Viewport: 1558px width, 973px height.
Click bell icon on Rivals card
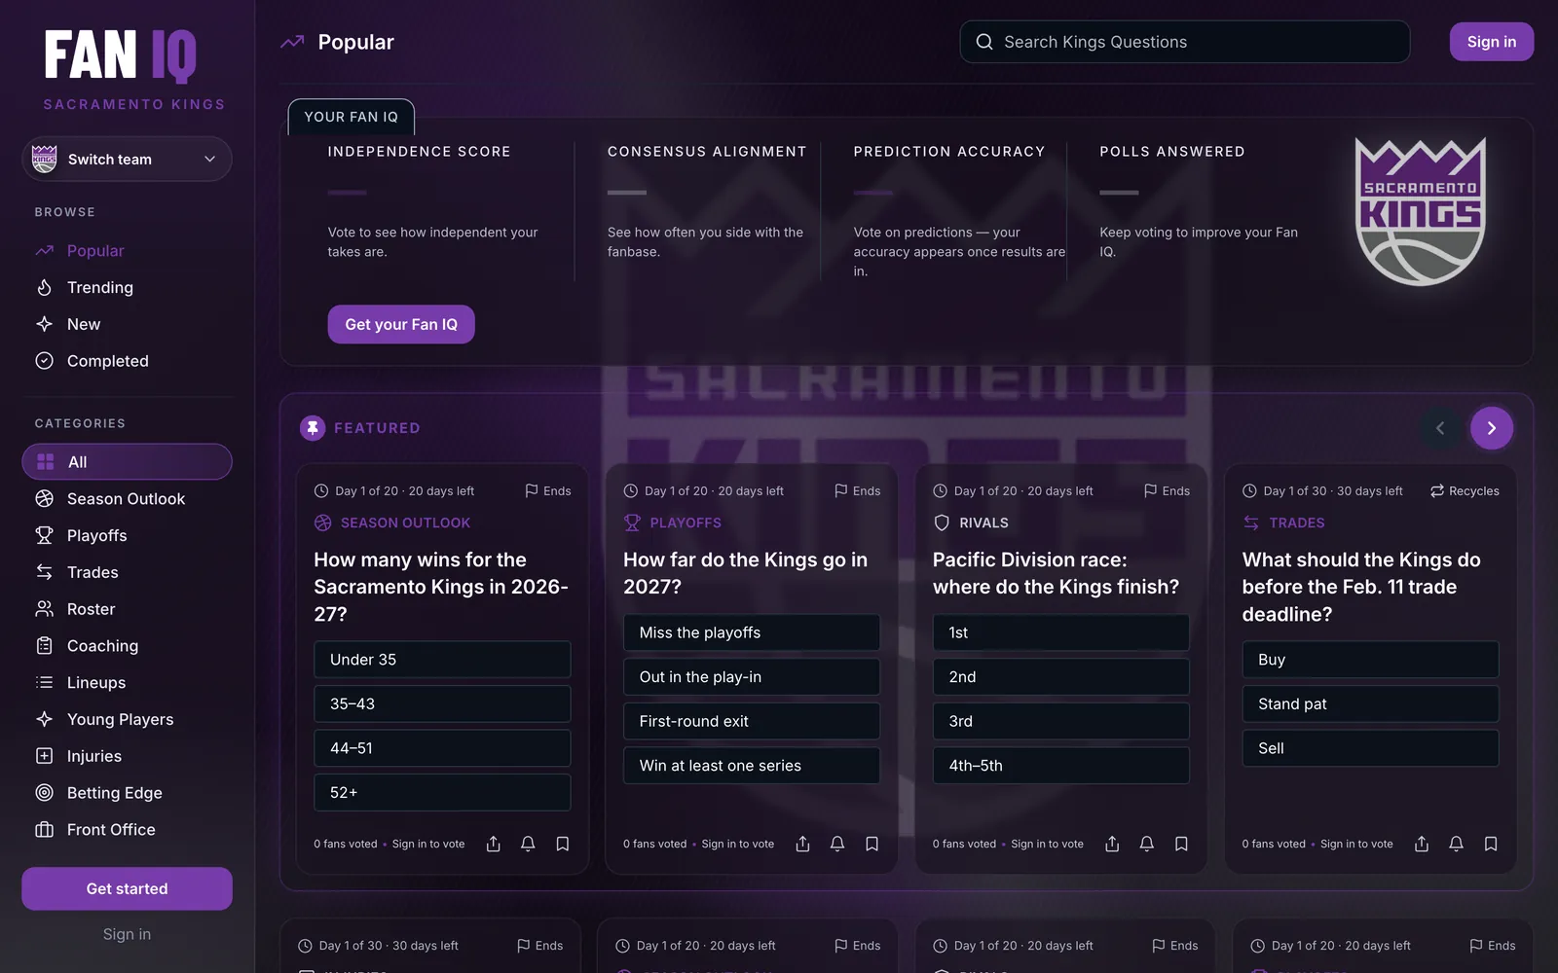[1147, 844]
